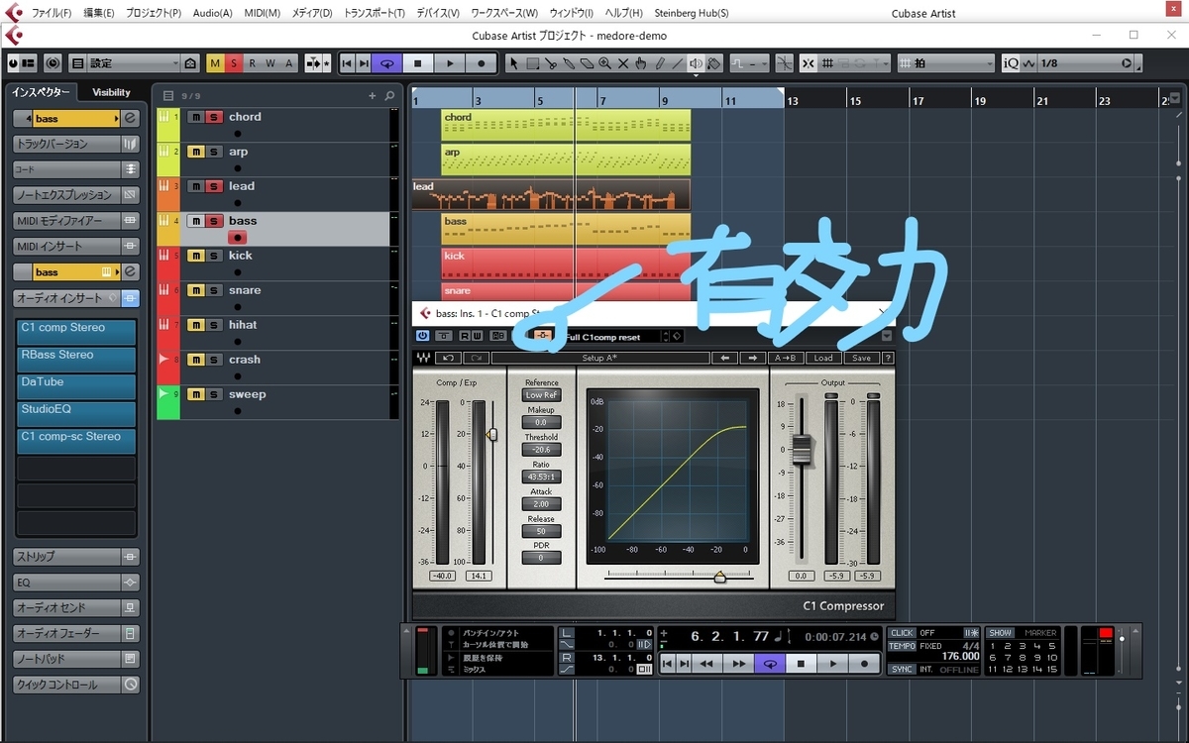Toggle the metronome CLICK button

902,632
